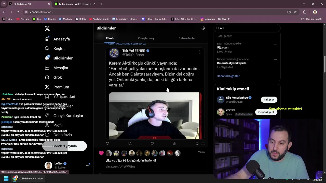Reload the page
This screenshot has height=183, width=326.
pos(18,12)
